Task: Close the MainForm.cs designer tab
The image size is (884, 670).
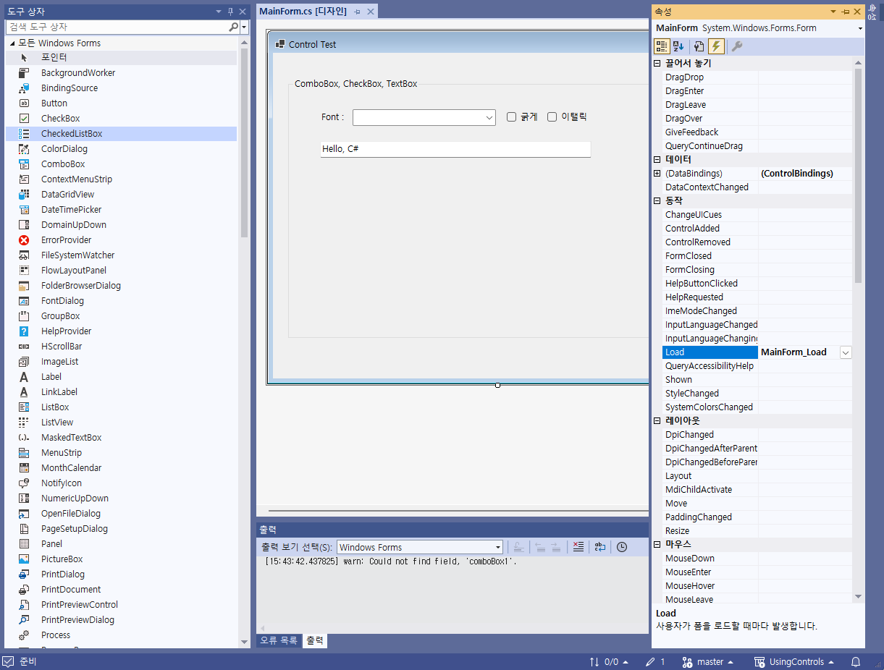Action: click(371, 12)
